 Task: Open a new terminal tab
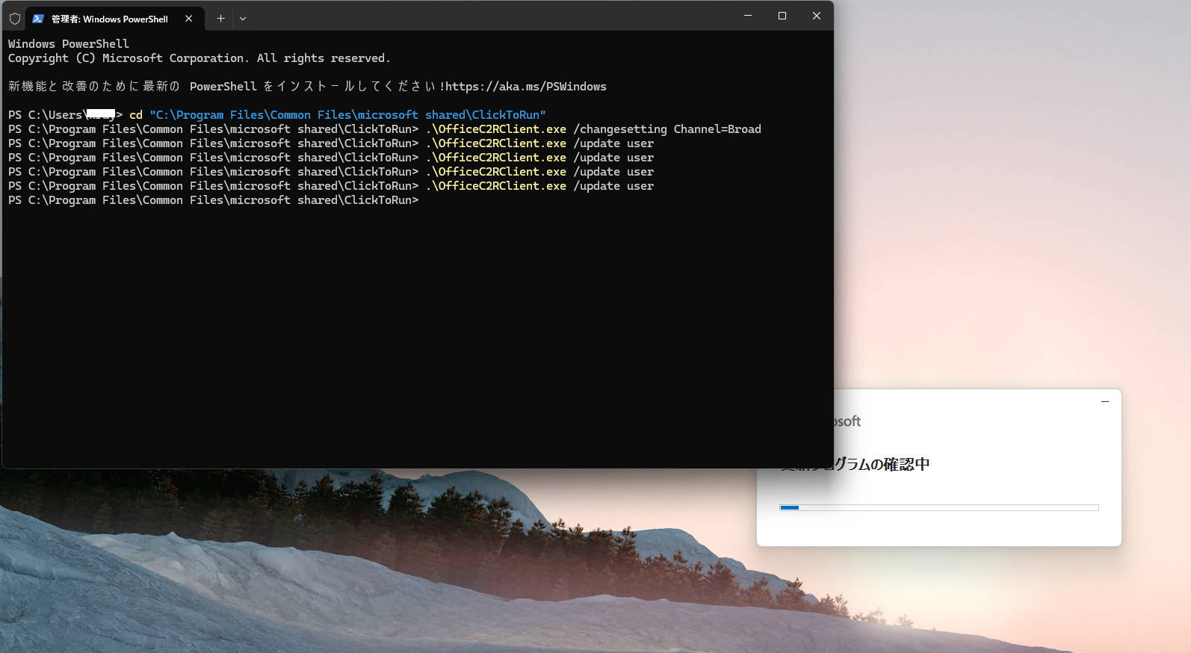(x=220, y=19)
